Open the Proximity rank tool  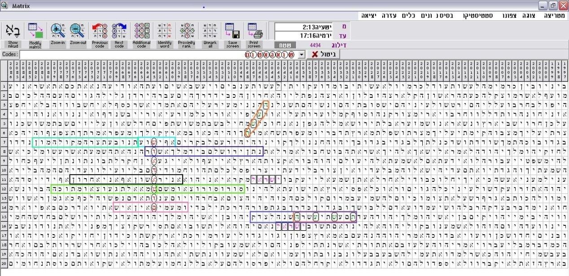[x=186, y=31]
